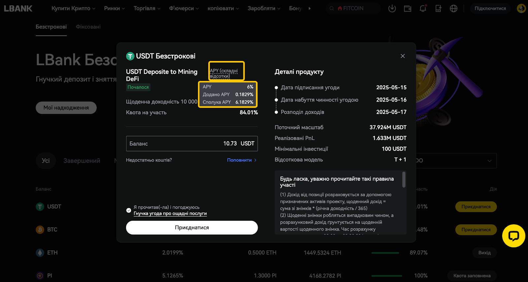The height and width of the screenshot is (282, 528).
Task: Click the FITCOIN search field
Action: pos(353,9)
